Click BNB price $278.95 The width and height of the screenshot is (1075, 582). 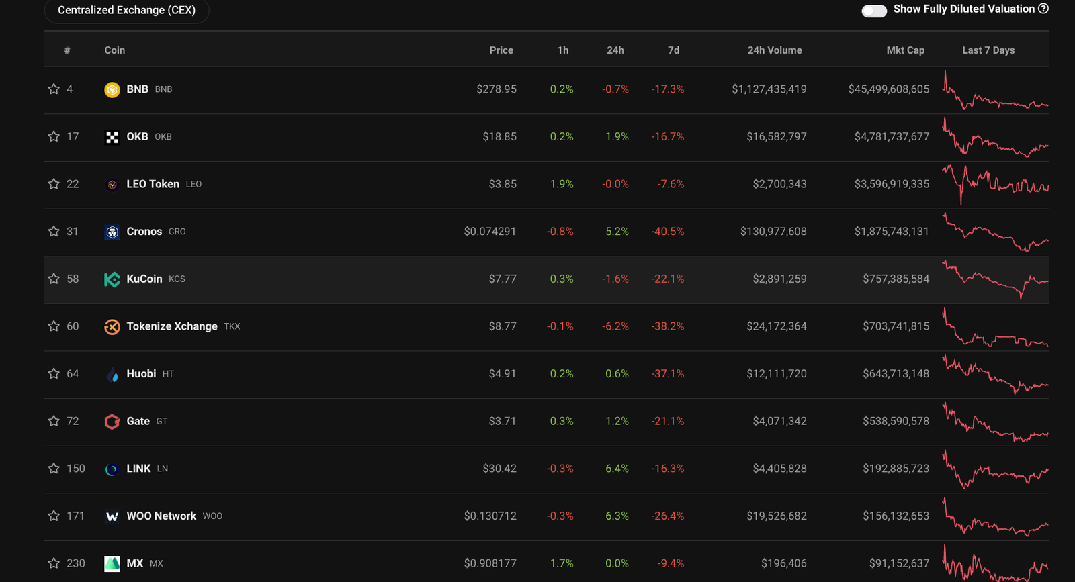[x=497, y=89]
